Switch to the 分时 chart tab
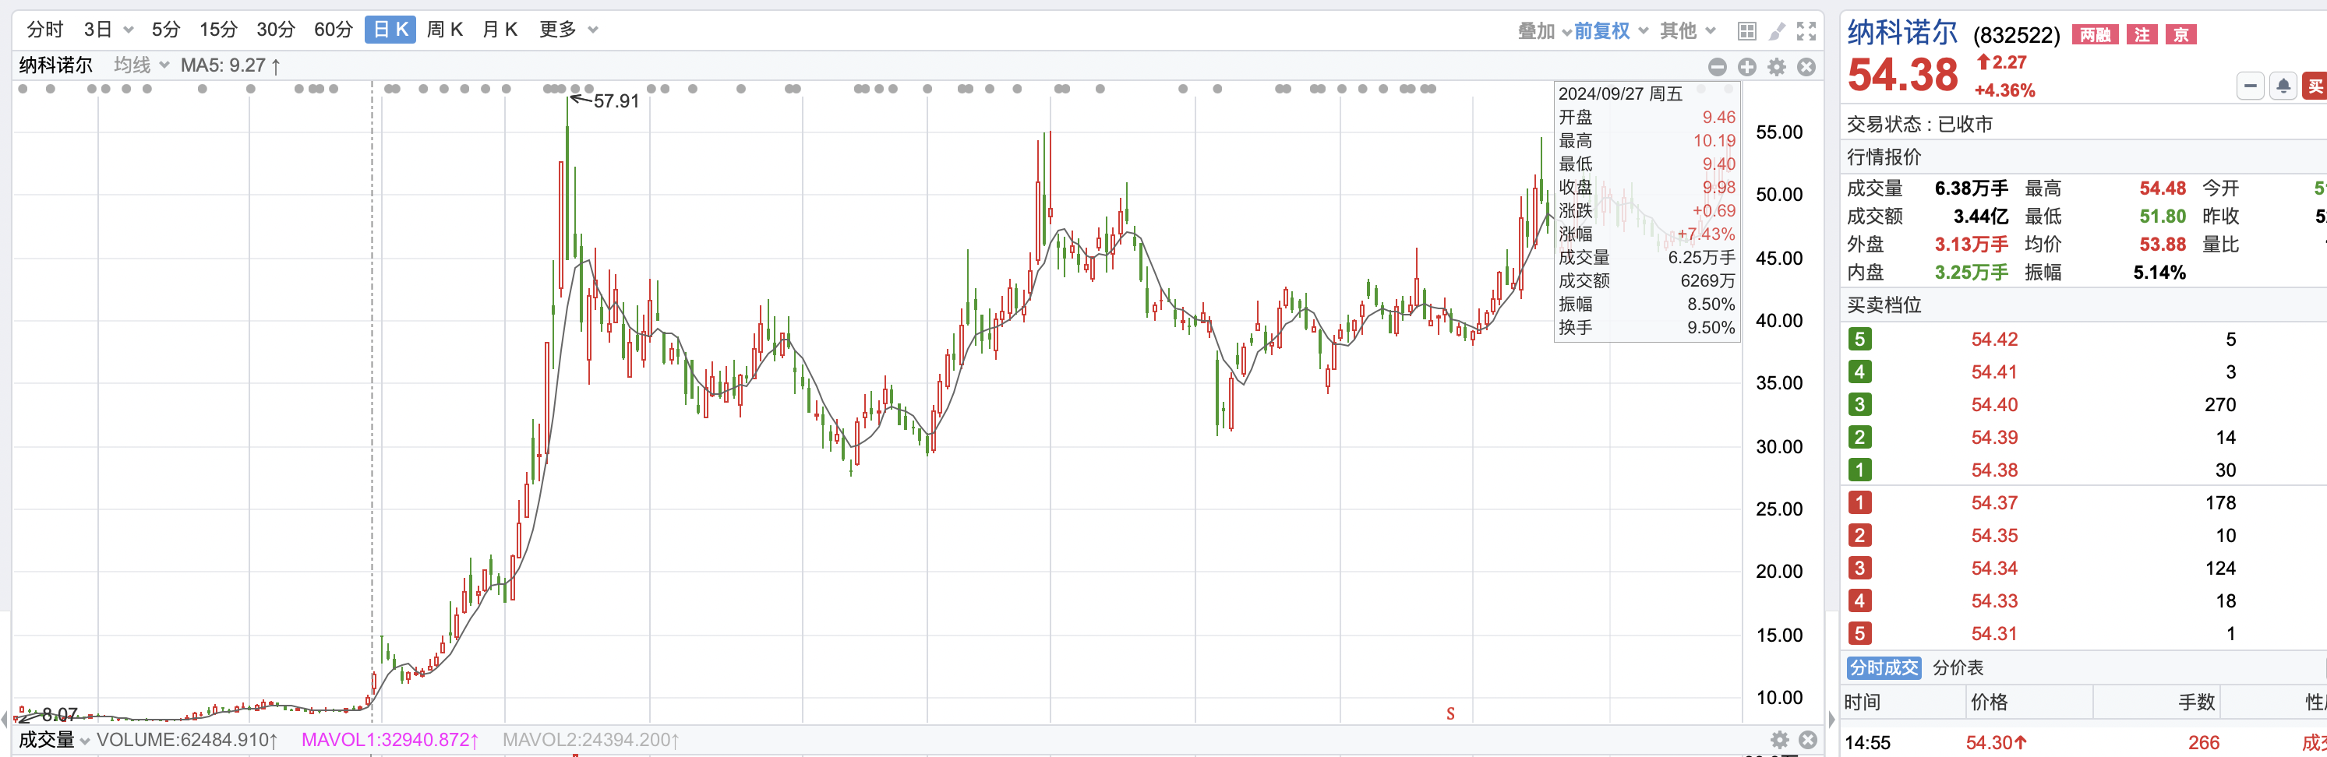Image resolution: width=2327 pixels, height=757 pixels. coord(45,30)
